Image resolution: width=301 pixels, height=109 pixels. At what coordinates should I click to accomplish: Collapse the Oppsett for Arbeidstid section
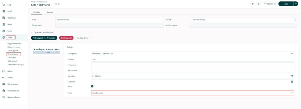click(x=32, y=32)
